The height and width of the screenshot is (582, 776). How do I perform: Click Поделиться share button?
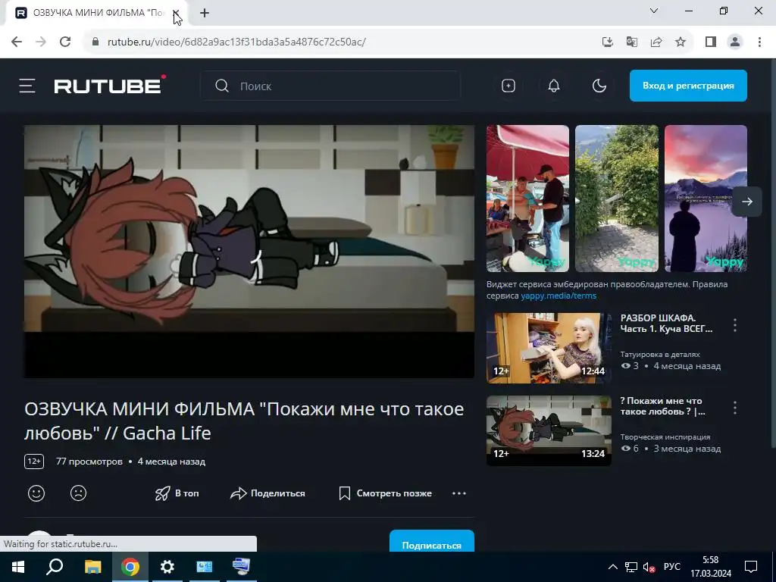point(268,493)
